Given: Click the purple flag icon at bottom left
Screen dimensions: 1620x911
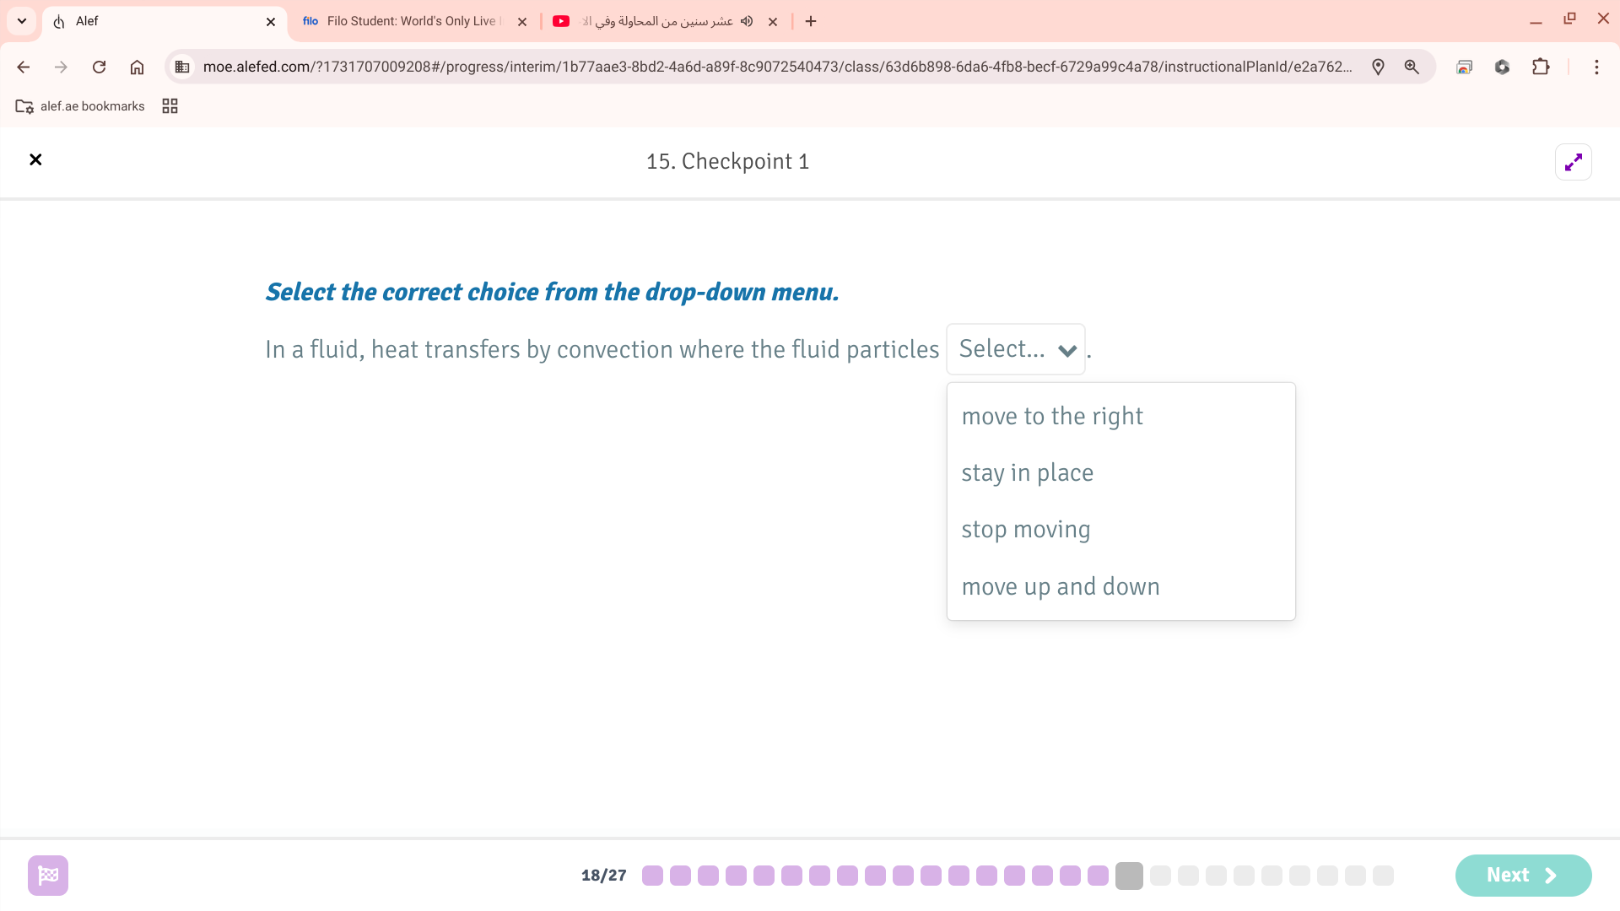Looking at the screenshot, I should [x=48, y=876].
